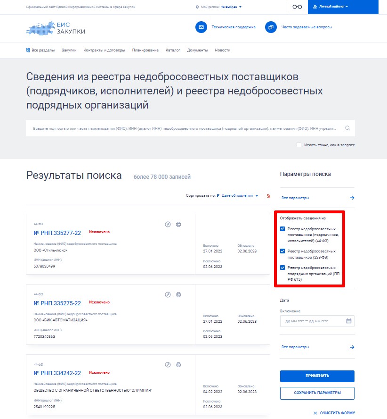Screen dimensions: 387x419
Task: Expand the lower Все параметры arrow
Action: [352, 347]
